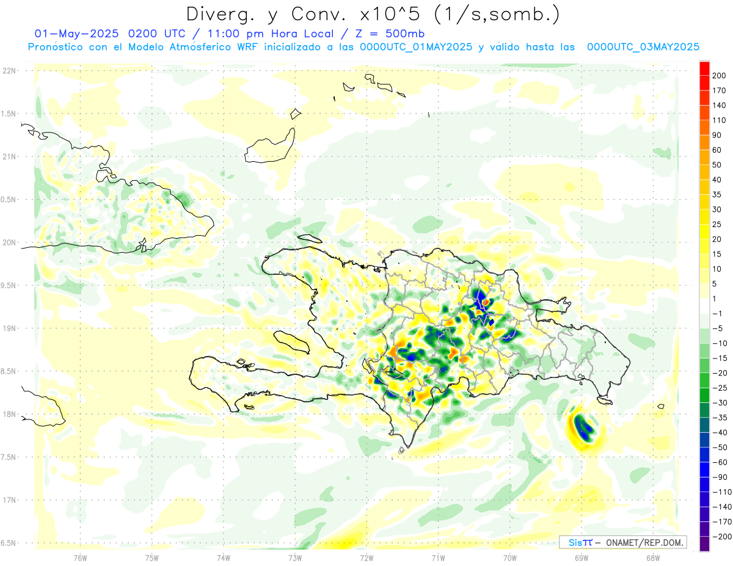The height and width of the screenshot is (566, 733).
Task: Click the '22N' latitude label
Action: pos(9,70)
